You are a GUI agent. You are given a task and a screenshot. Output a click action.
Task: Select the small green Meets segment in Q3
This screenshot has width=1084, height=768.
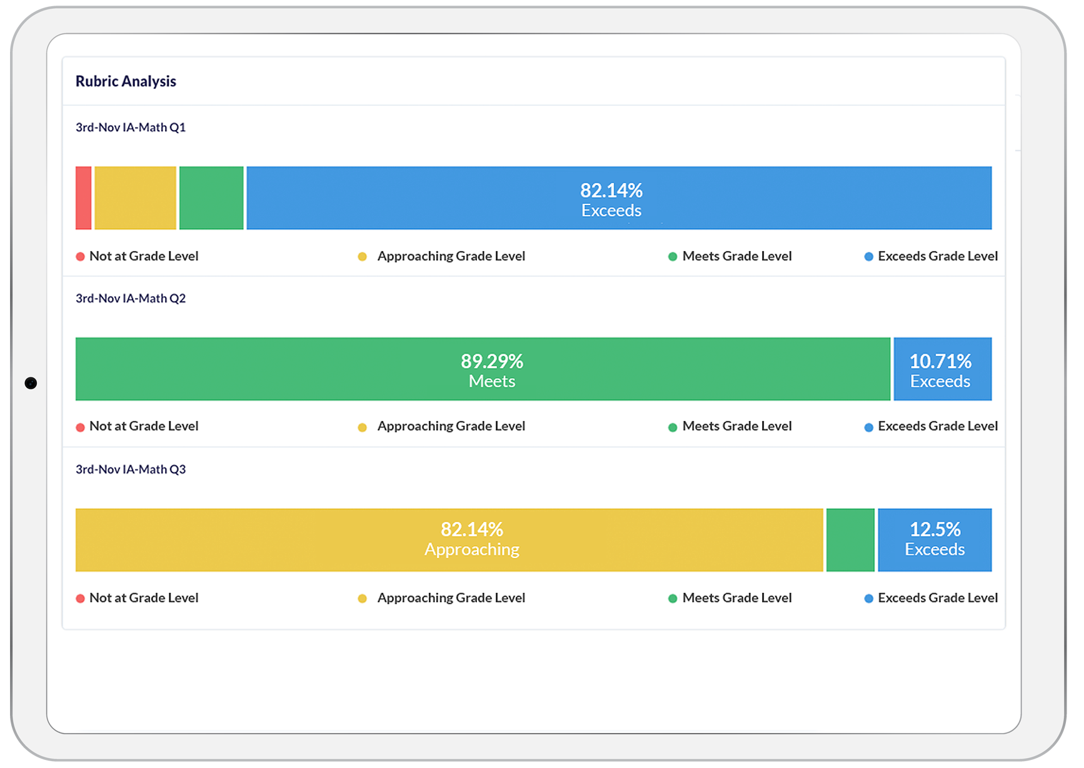click(x=850, y=540)
